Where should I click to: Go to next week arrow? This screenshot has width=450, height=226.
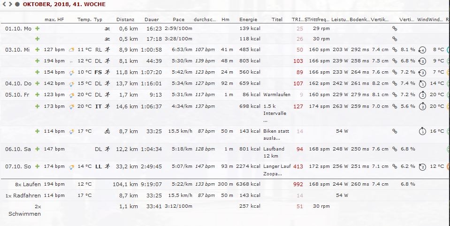(10, 4)
